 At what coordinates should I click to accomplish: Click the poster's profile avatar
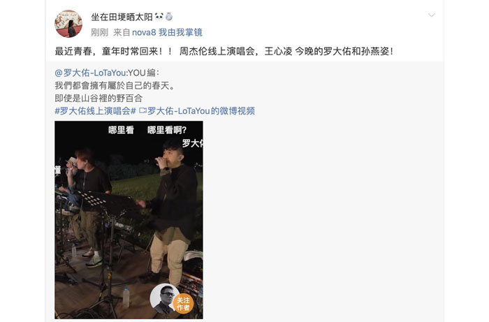coord(68,24)
